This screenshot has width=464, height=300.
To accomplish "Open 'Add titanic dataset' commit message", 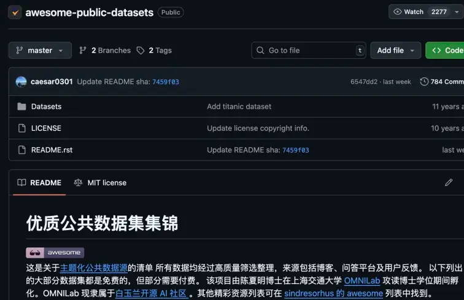I will [239, 107].
